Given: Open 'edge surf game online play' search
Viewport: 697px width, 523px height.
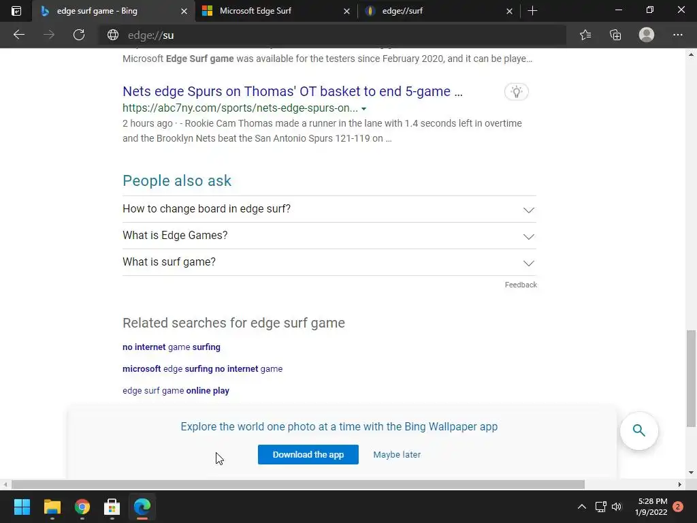Looking at the screenshot, I should pyautogui.click(x=176, y=390).
